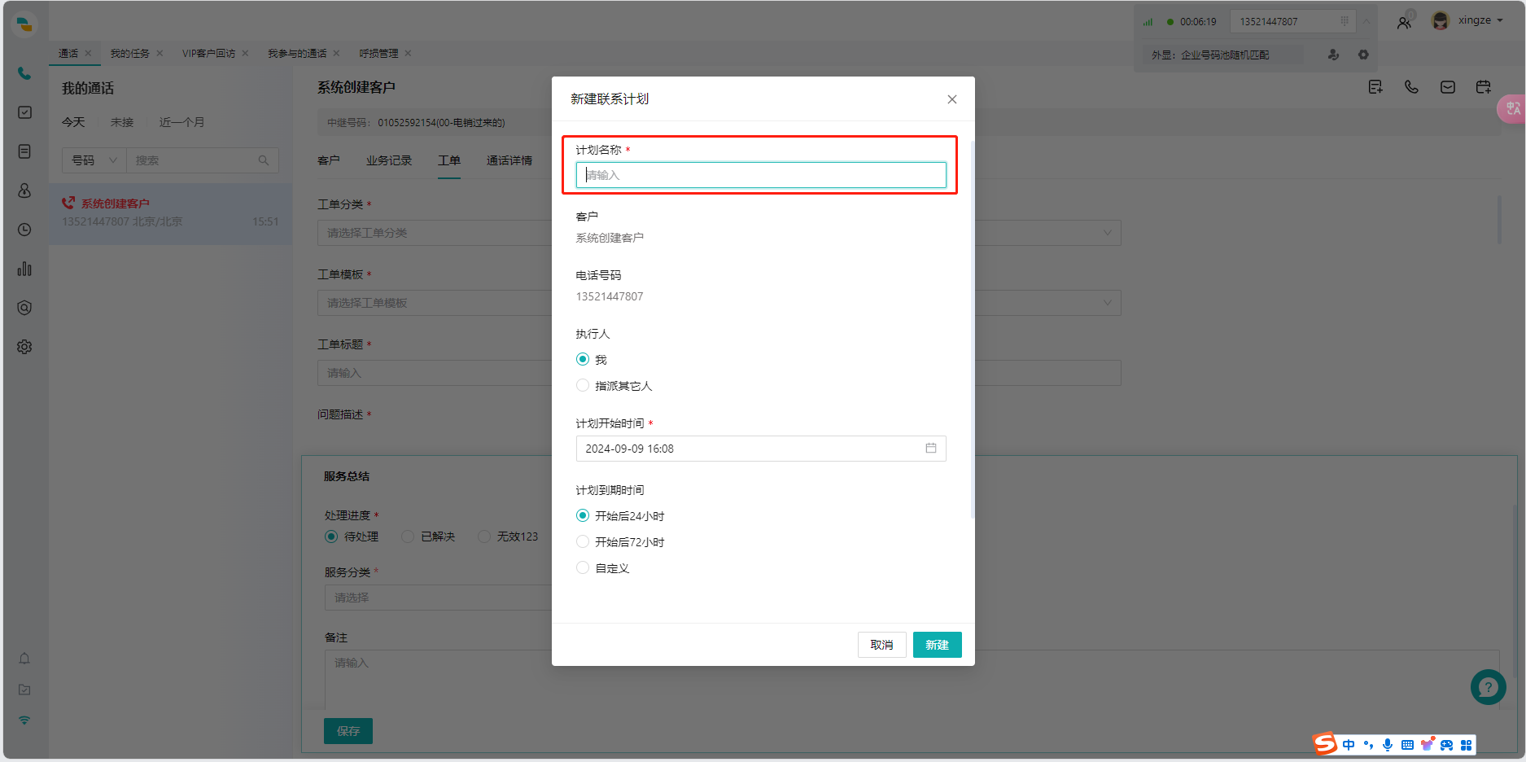Select 待处理 processing progress
1526x762 pixels.
tap(352, 536)
